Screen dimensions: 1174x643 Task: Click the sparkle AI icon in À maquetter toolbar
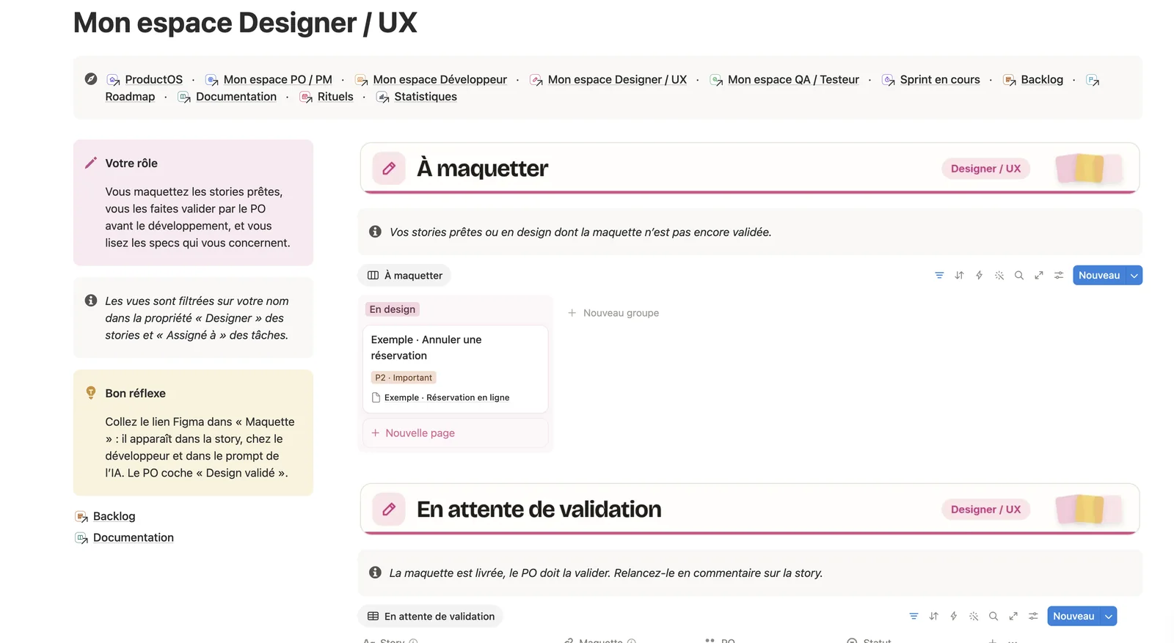pos(999,276)
